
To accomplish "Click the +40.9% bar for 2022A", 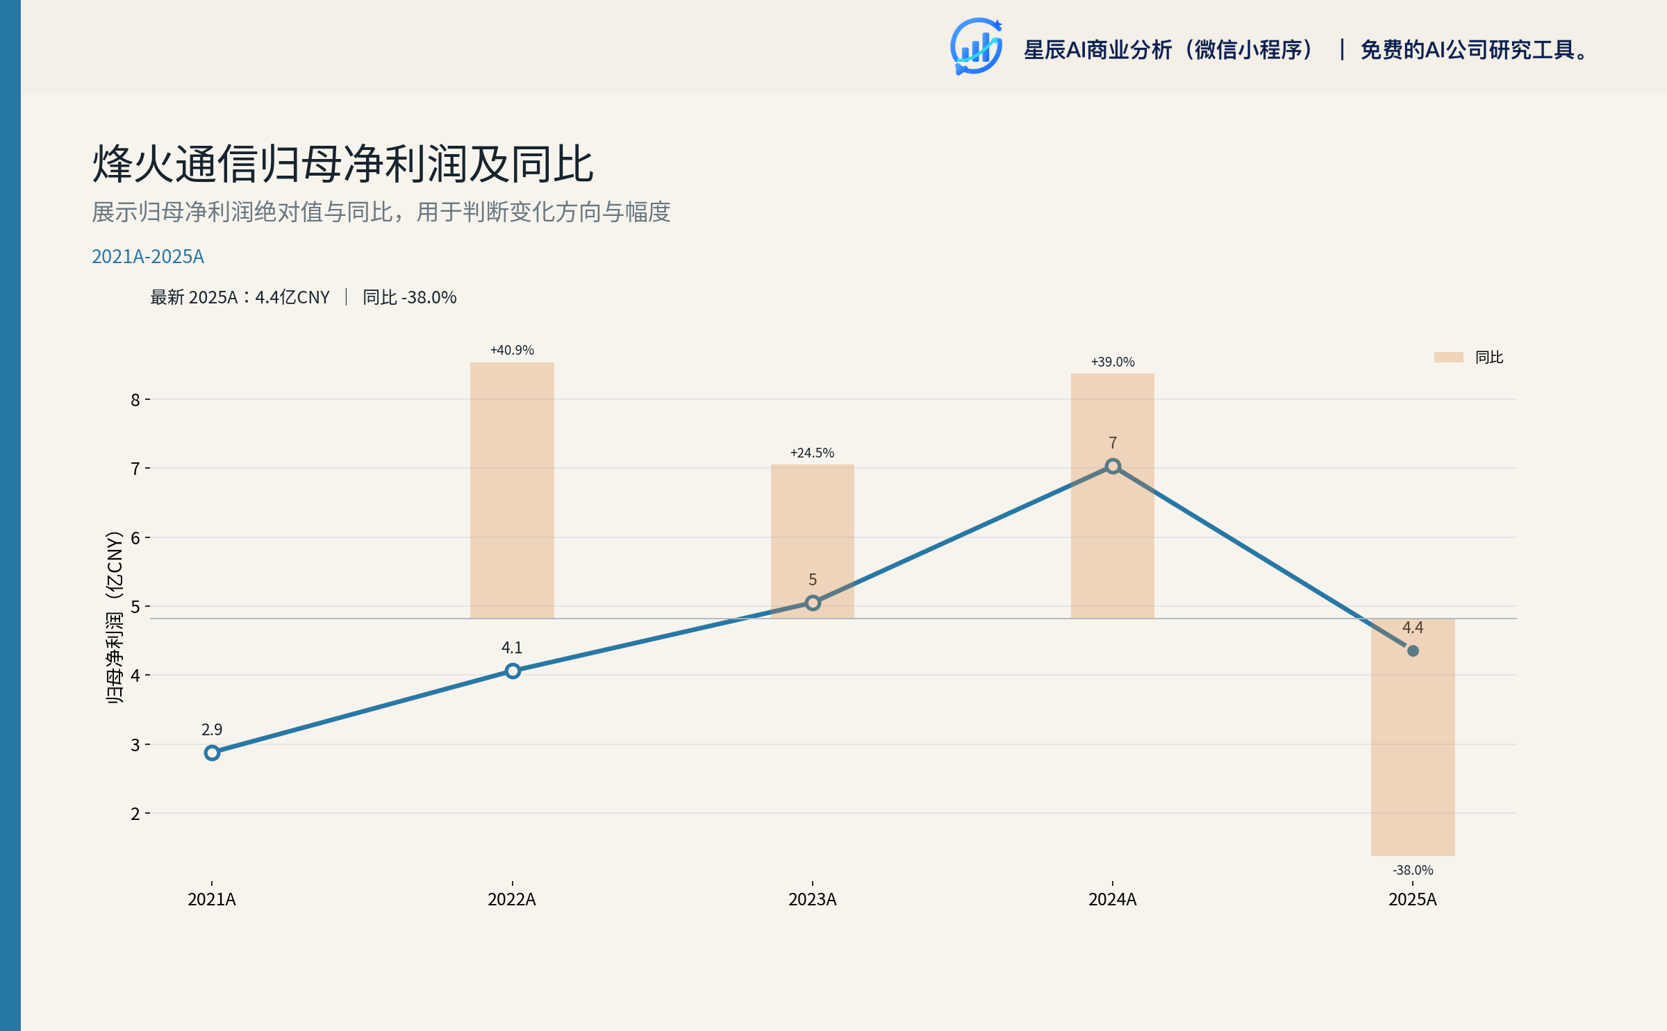I will 512,490.
